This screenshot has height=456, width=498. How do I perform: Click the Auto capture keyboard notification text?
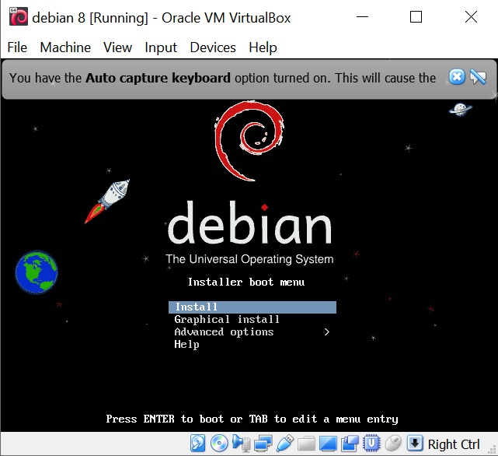222,78
